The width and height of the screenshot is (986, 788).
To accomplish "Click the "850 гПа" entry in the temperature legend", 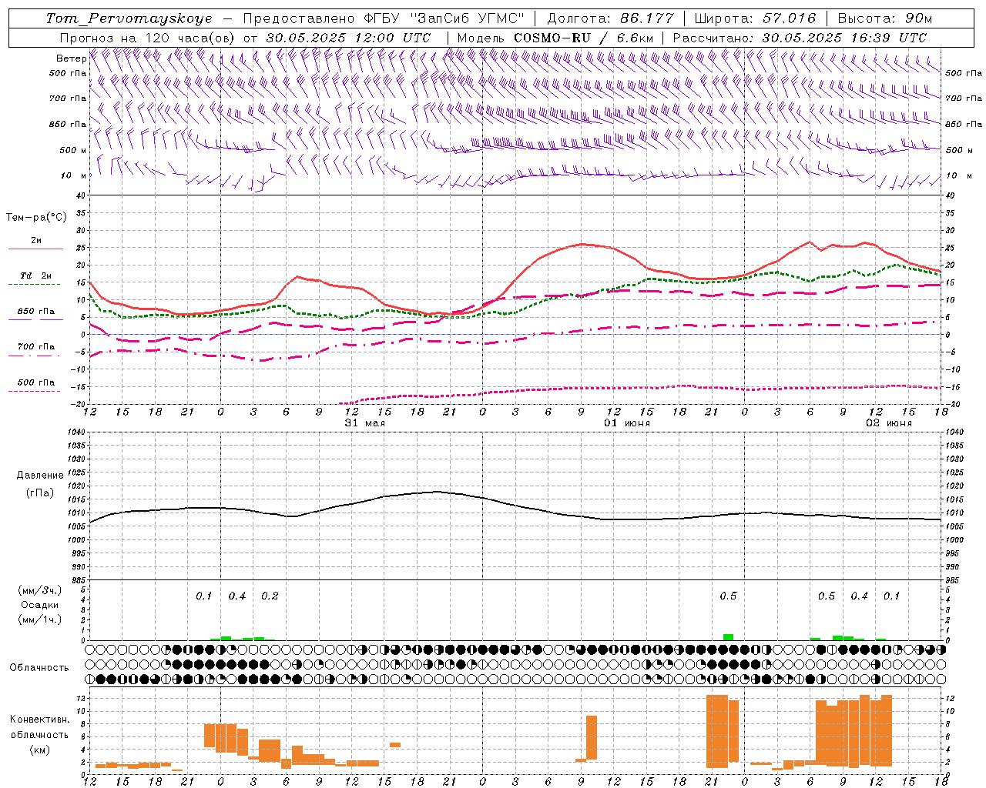I will pyautogui.click(x=35, y=312).
